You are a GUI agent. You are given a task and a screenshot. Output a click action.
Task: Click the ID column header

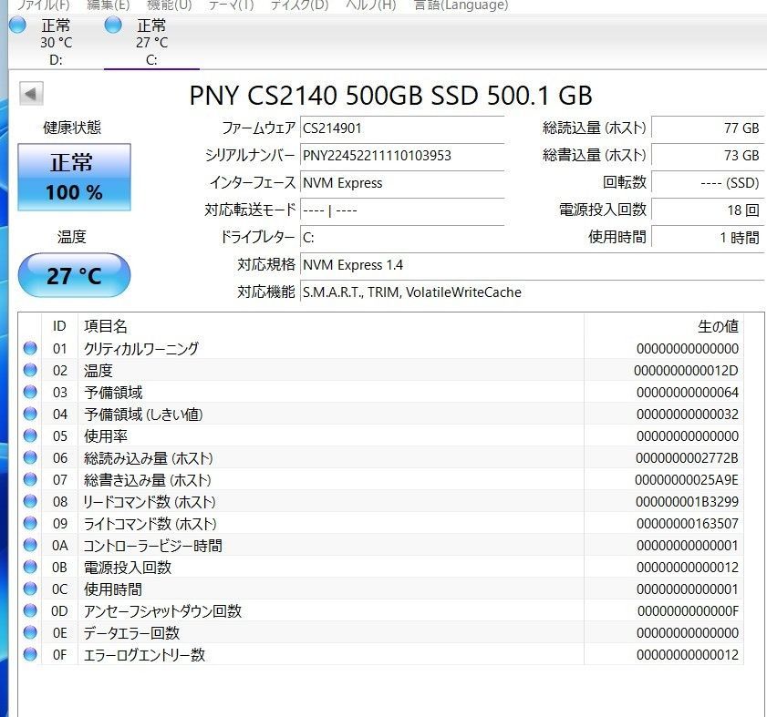(x=59, y=326)
